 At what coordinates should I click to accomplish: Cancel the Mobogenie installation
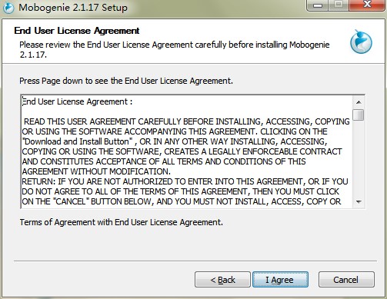(x=346, y=280)
